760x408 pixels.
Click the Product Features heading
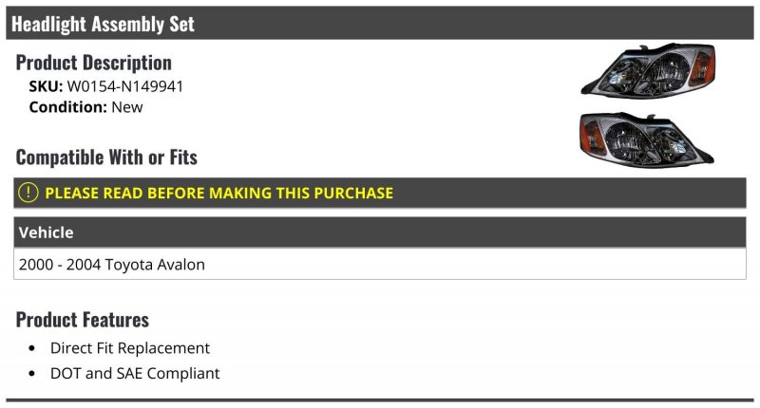point(83,320)
